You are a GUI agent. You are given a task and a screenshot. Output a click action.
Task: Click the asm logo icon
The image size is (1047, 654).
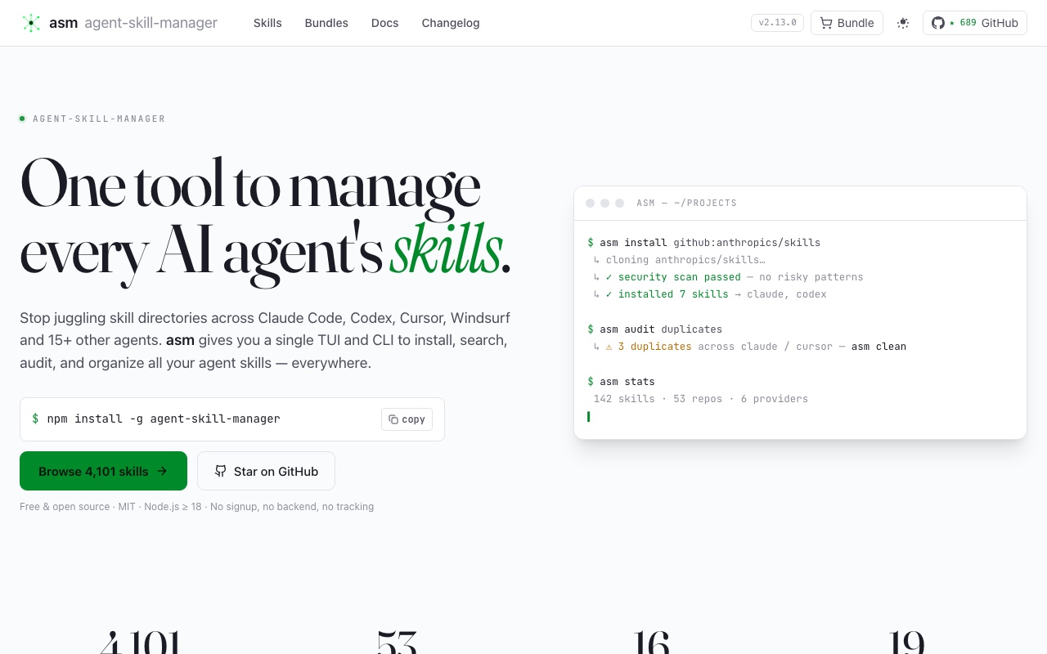pyautogui.click(x=31, y=23)
